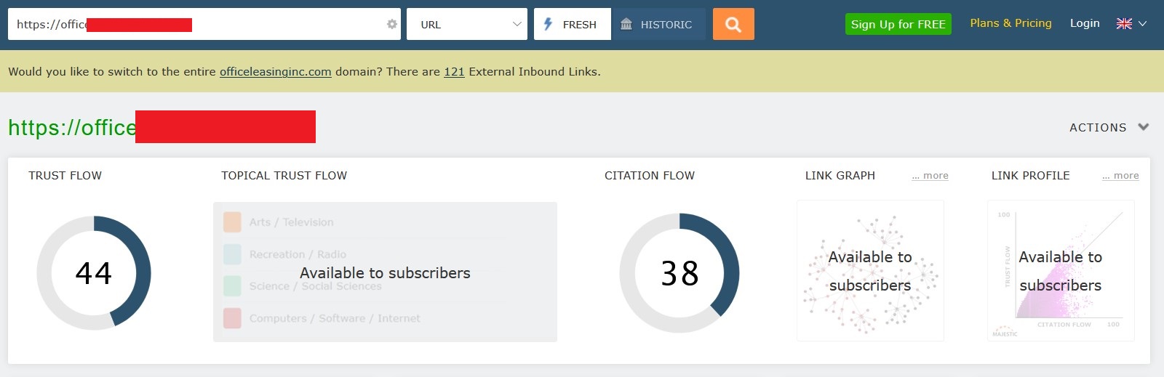Open the language flag dropdown
Viewport: 1164px width, 377px height.
point(1132,24)
